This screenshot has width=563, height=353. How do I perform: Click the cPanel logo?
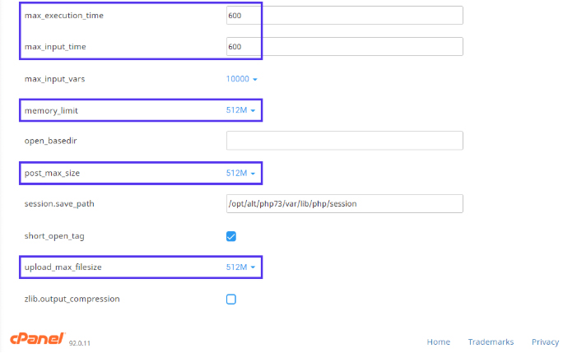click(37, 339)
